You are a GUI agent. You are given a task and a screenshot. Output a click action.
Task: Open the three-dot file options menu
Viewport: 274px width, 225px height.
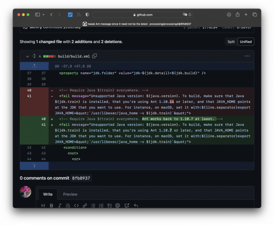point(247,56)
